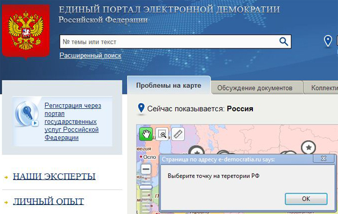Select the ruler distance measurement tool
This screenshot has width=338, height=214.
coord(178,134)
